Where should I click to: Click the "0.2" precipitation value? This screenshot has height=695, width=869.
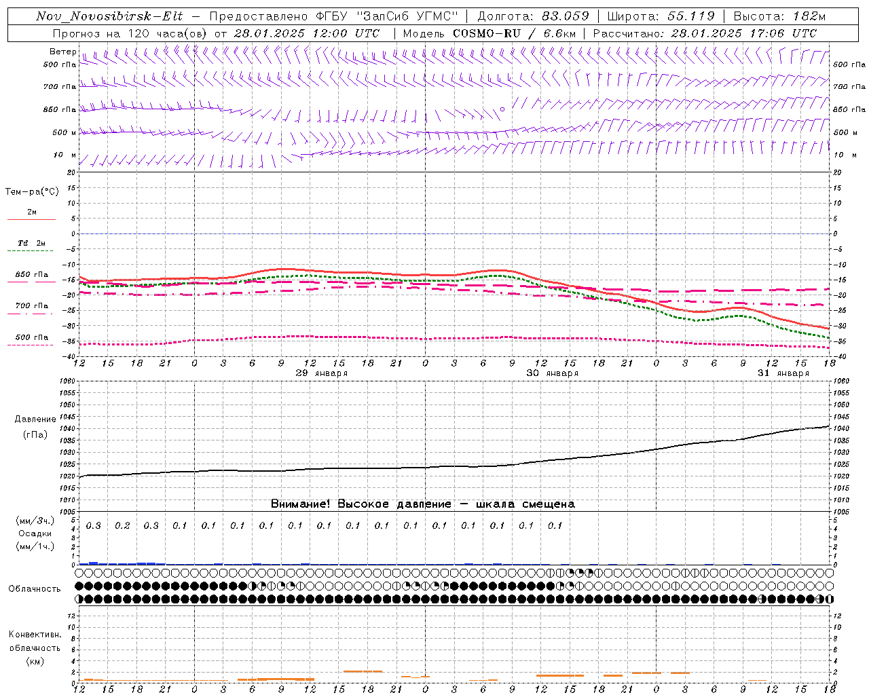point(122,525)
